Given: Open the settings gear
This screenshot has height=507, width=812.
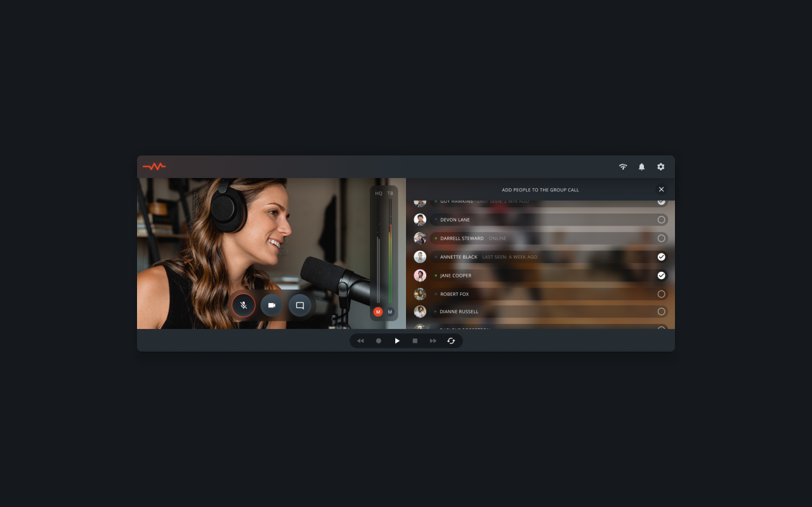Looking at the screenshot, I should [660, 167].
